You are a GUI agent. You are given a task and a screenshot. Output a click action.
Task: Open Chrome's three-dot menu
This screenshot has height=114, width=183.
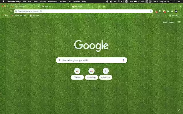(180, 11)
